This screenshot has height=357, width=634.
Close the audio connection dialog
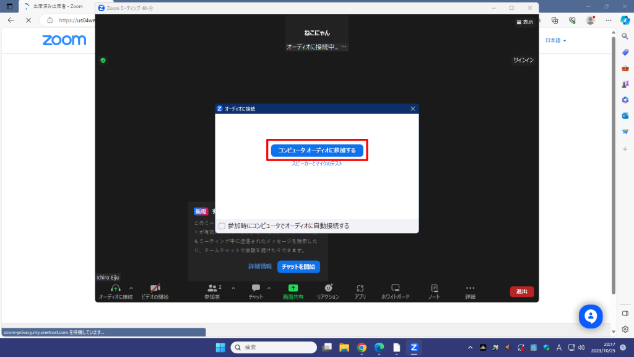pos(412,108)
